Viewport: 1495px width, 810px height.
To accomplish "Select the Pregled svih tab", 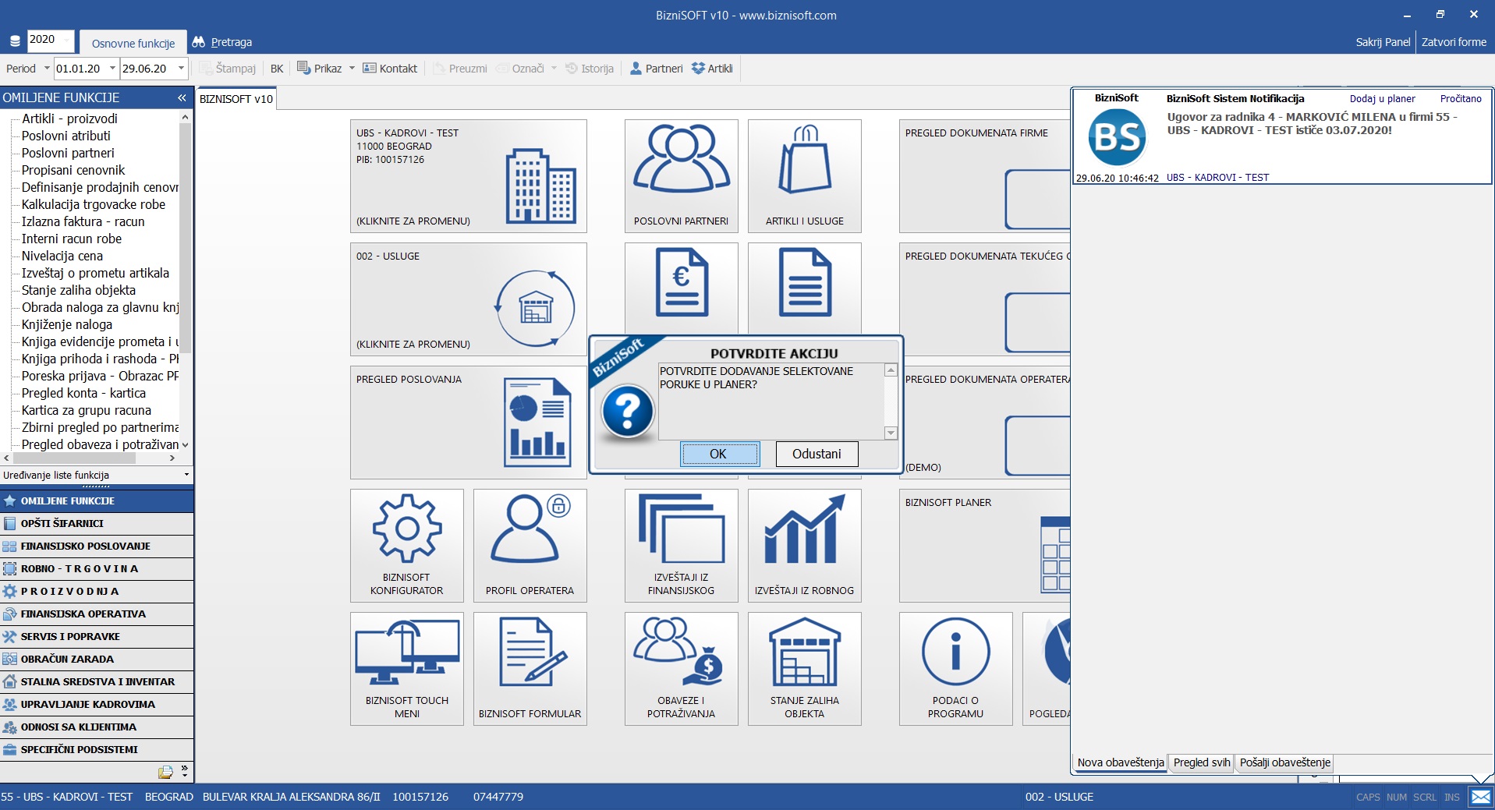I will (x=1202, y=762).
